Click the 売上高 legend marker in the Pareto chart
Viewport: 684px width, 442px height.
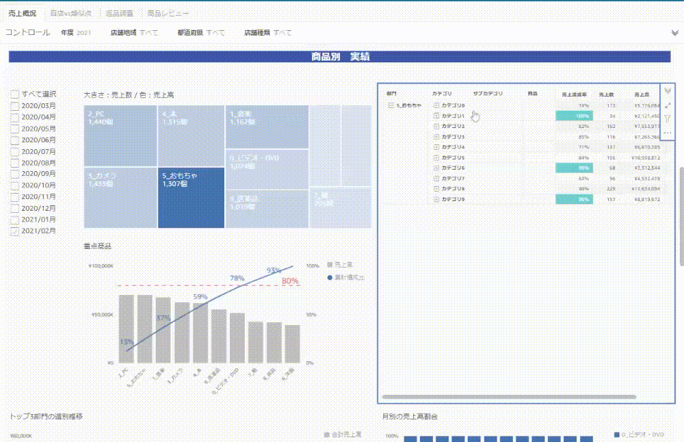click(330, 265)
